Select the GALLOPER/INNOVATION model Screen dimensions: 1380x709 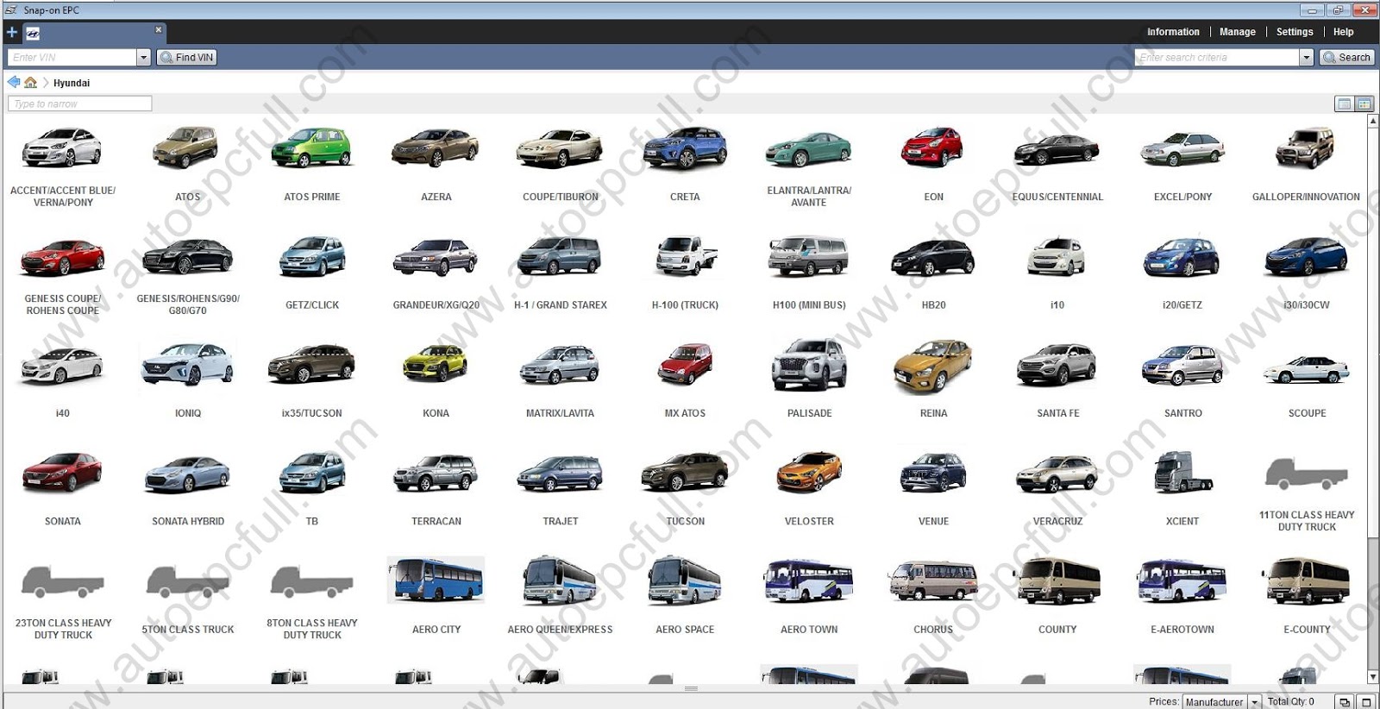(1306, 164)
